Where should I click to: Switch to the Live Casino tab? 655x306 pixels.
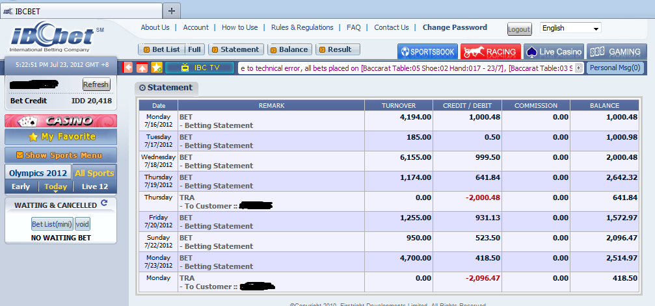[554, 52]
